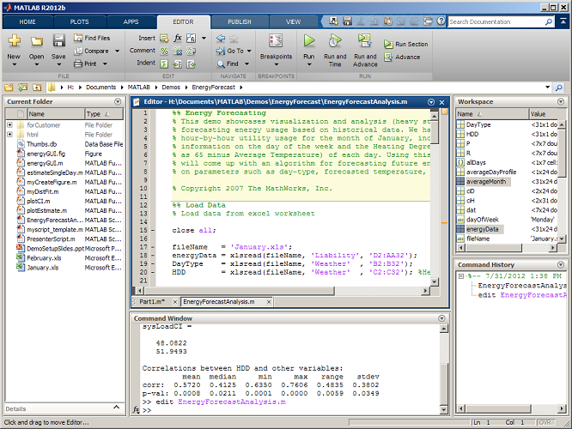Expand the html folder tree node

tap(9, 135)
